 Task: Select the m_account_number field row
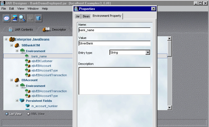pyautogui.click(x=44, y=106)
